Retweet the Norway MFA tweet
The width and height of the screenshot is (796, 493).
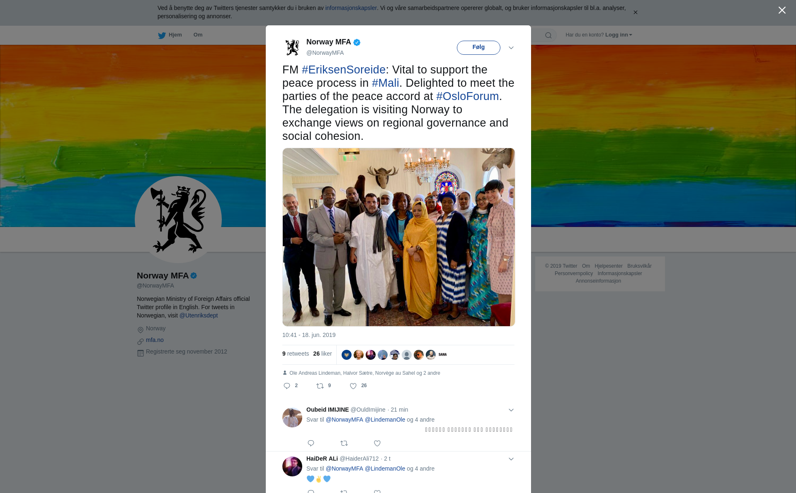320,386
